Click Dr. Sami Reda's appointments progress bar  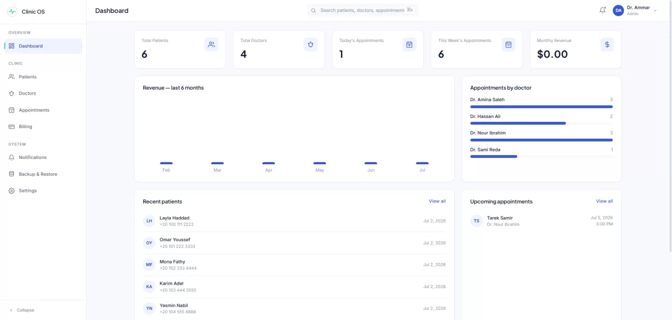coord(542,157)
